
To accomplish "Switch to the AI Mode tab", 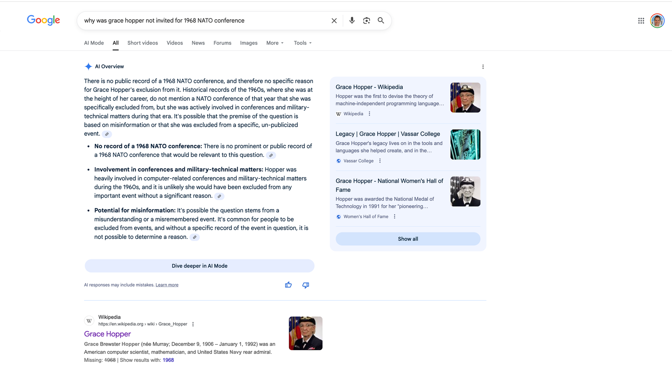I will (x=94, y=43).
